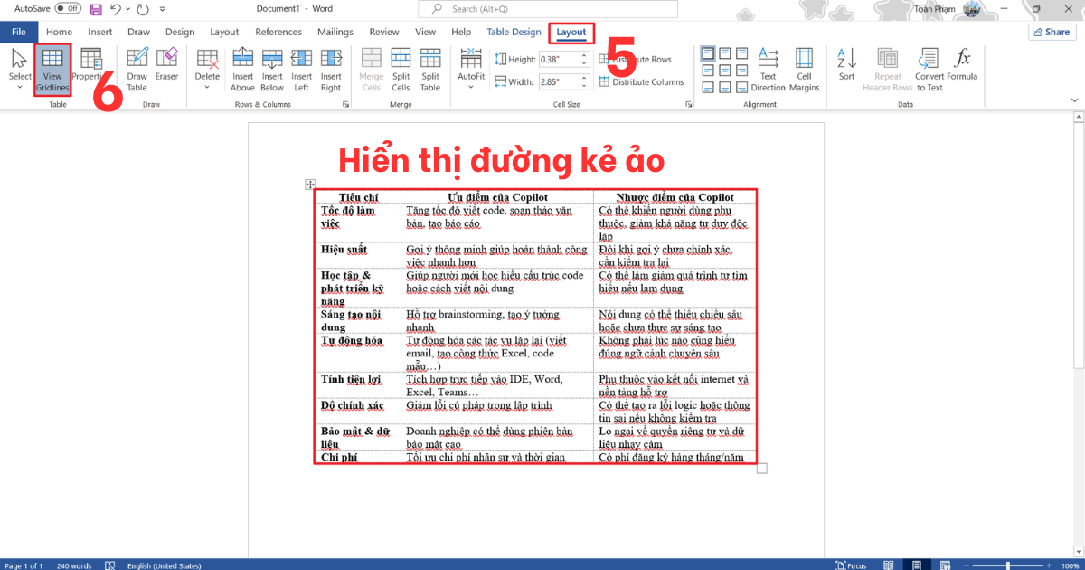Convert the table to text
1085x570 pixels.
point(929,71)
